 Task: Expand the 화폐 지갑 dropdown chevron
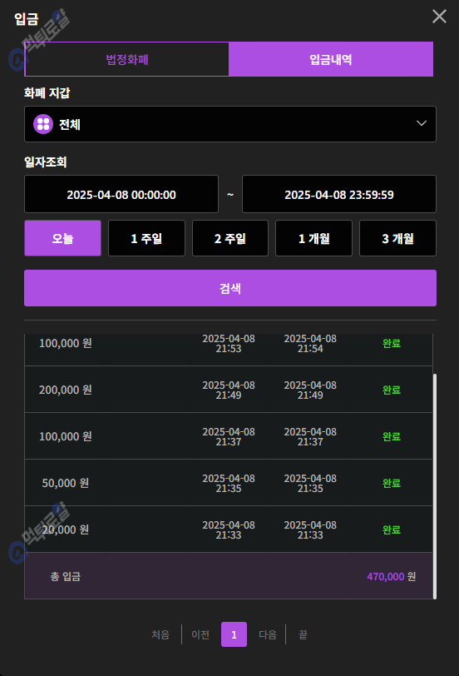422,123
